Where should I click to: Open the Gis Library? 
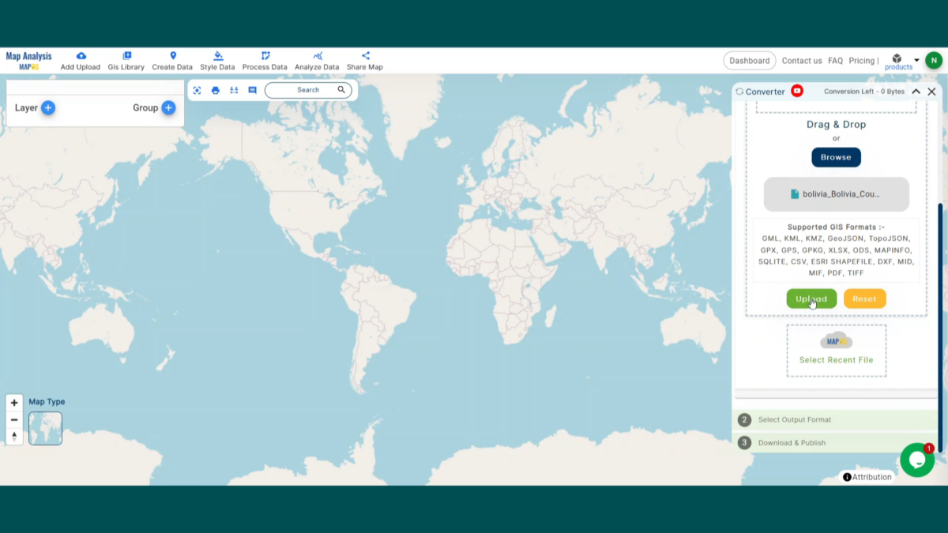coord(126,59)
